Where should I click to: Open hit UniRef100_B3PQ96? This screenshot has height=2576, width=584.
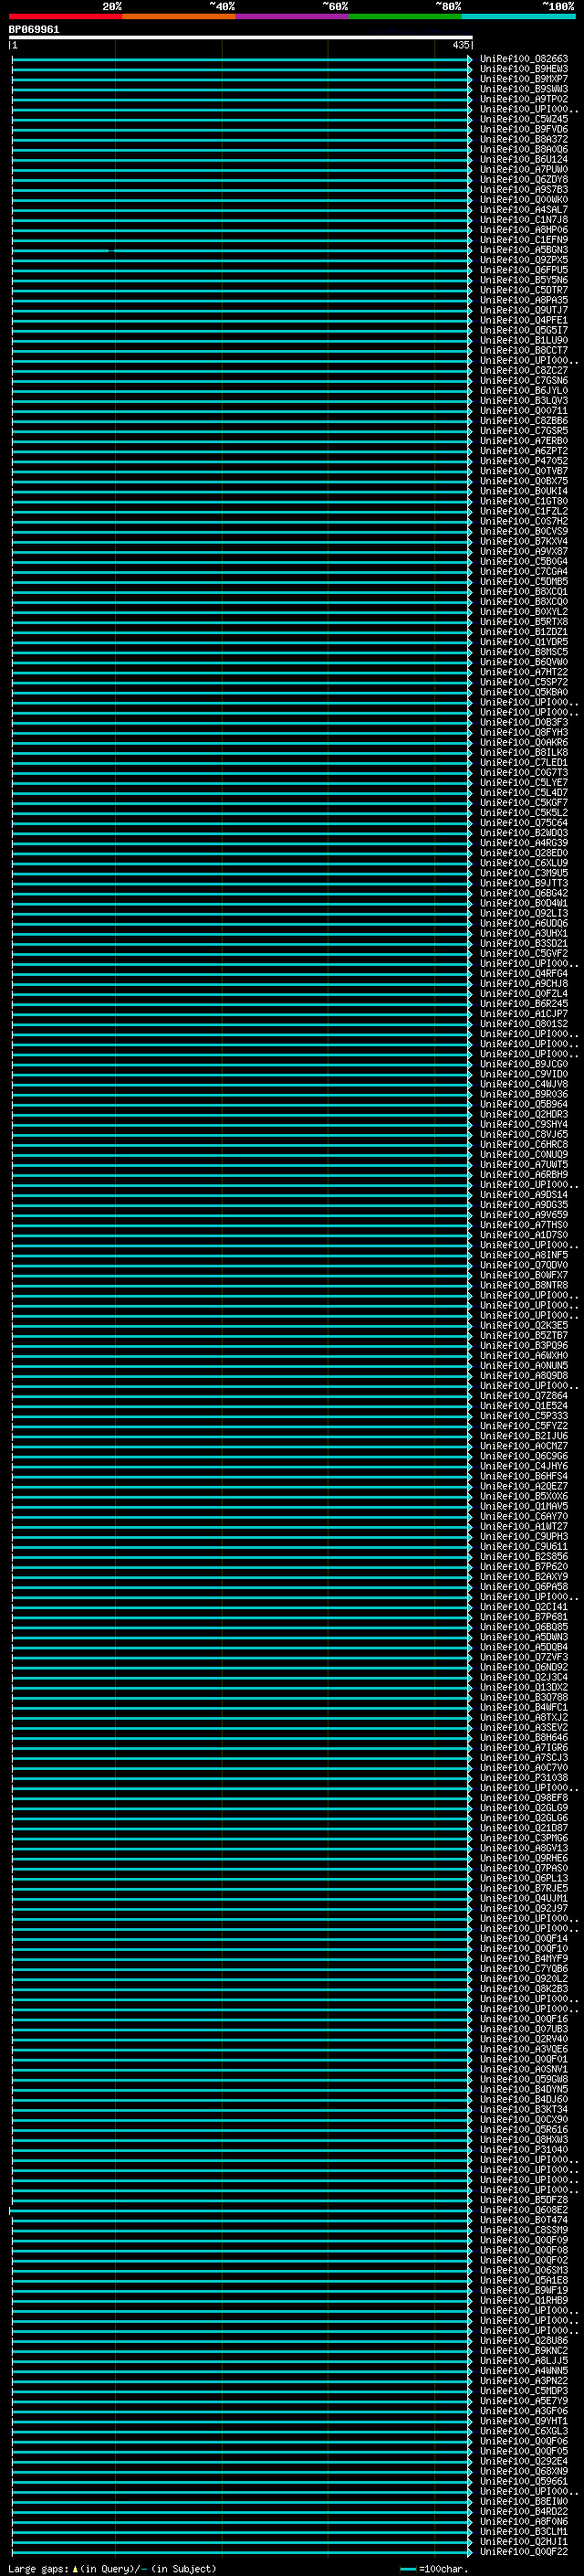pyautogui.click(x=523, y=1345)
